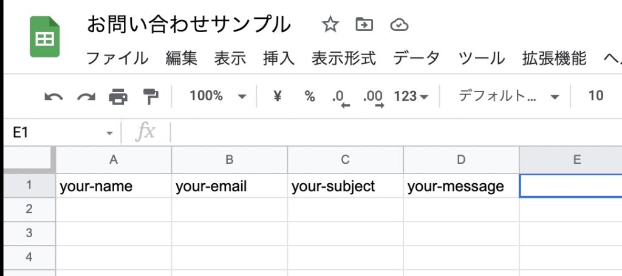Click the document title お問い合わせサンプル
The image size is (622, 276).
pos(189,25)
